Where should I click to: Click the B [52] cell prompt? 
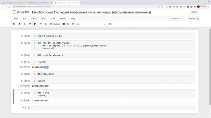[25, 36]
